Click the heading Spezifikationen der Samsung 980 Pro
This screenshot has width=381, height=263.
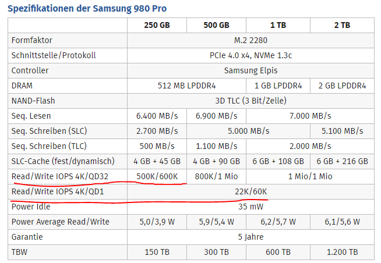[x=87, y=9]
